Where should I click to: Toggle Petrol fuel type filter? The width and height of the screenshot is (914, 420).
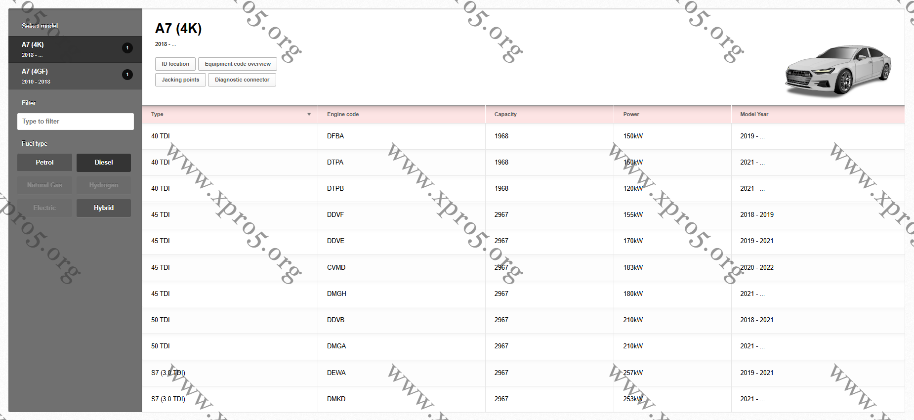point(44,163)
